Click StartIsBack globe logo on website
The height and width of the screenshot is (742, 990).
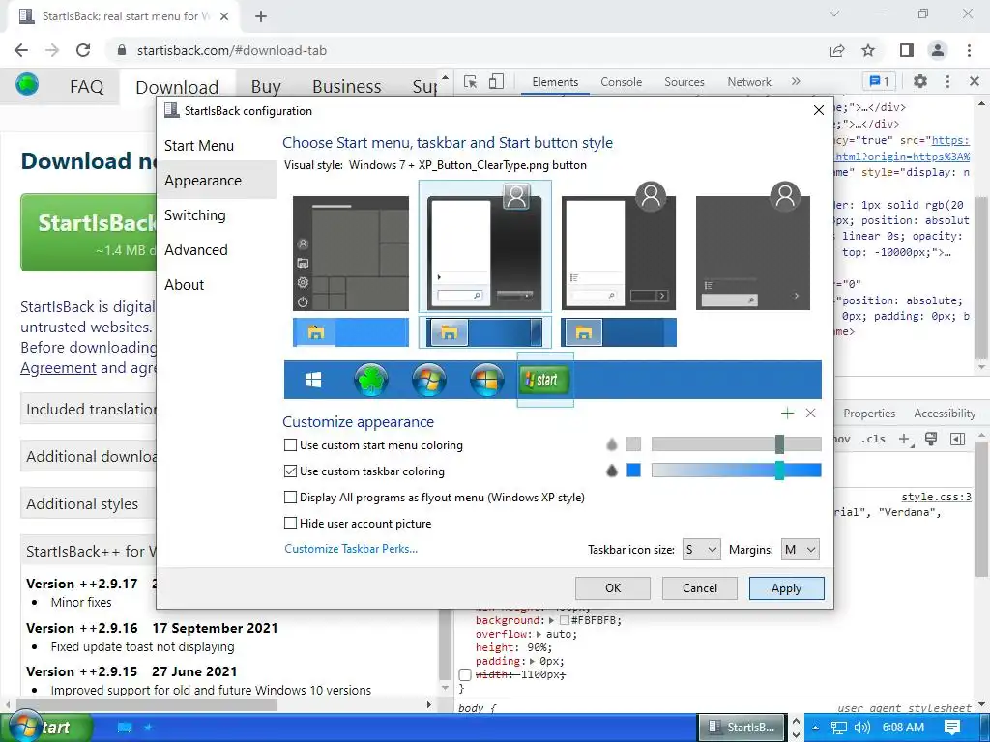pos(27,84)
